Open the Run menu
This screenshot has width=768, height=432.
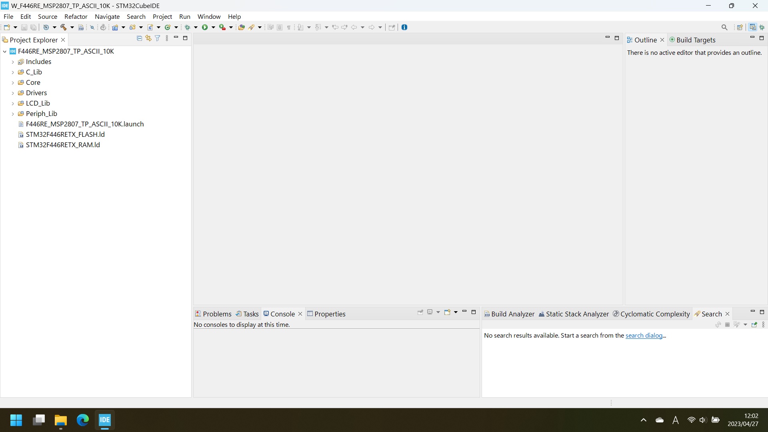pos(184,16)
